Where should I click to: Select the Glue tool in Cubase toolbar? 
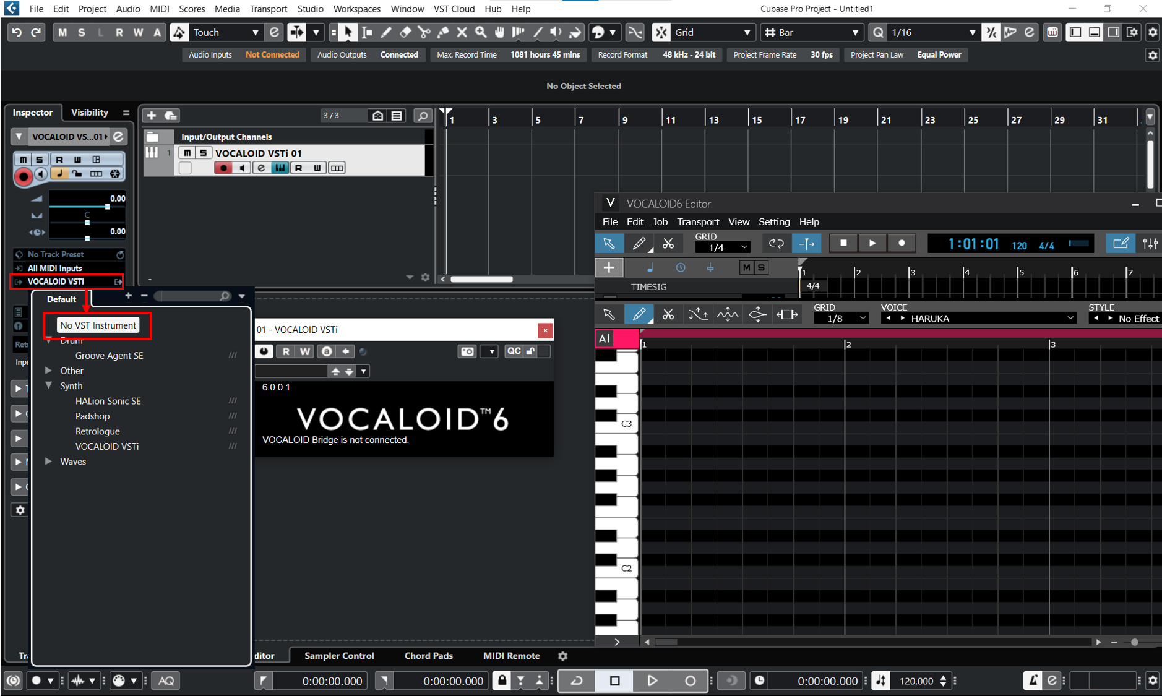pos(443,32)
